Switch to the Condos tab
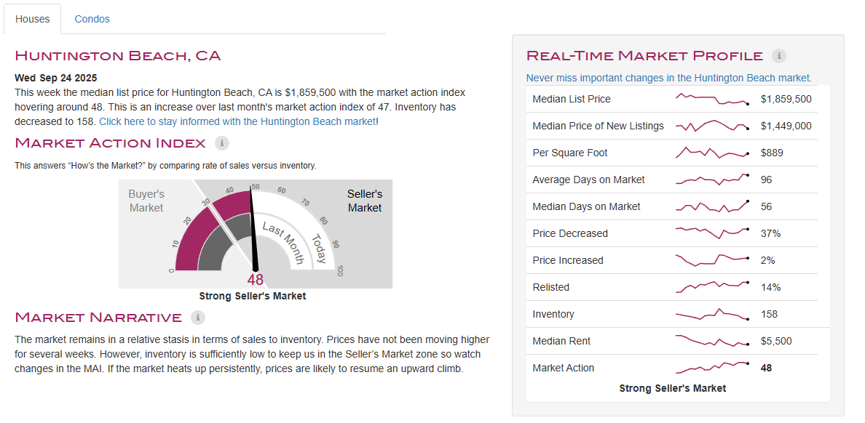This screenshot has width=865, height=423. (x=92, y=19)
